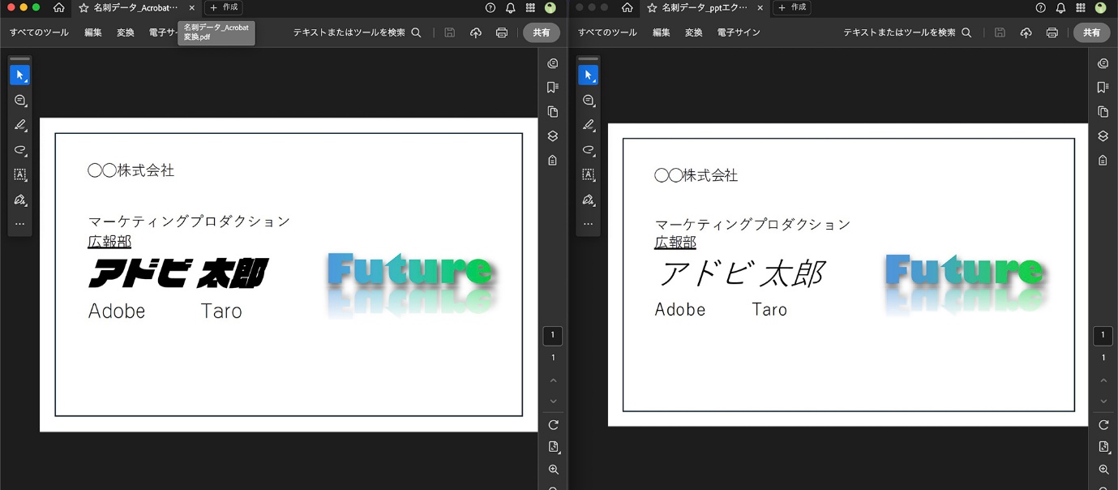Click 共有 button in right window
This screenshot has height=490, width=1118.
tap(1091, 32)
